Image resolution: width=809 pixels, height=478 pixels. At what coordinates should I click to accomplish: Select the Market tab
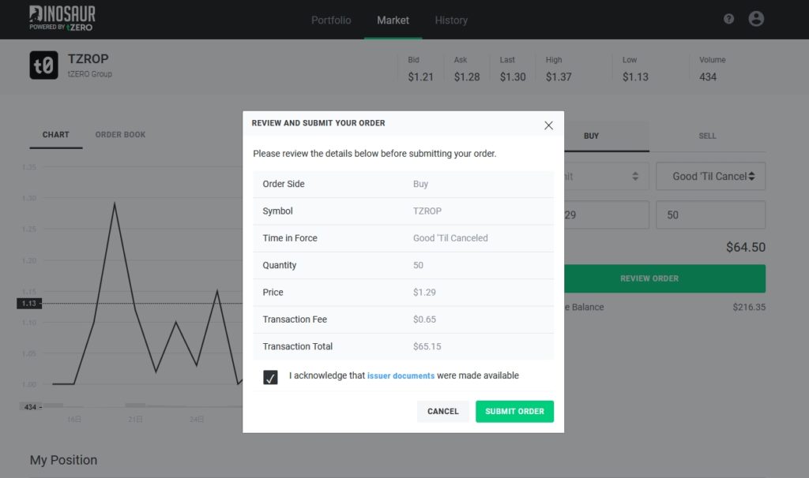point(393,20)
